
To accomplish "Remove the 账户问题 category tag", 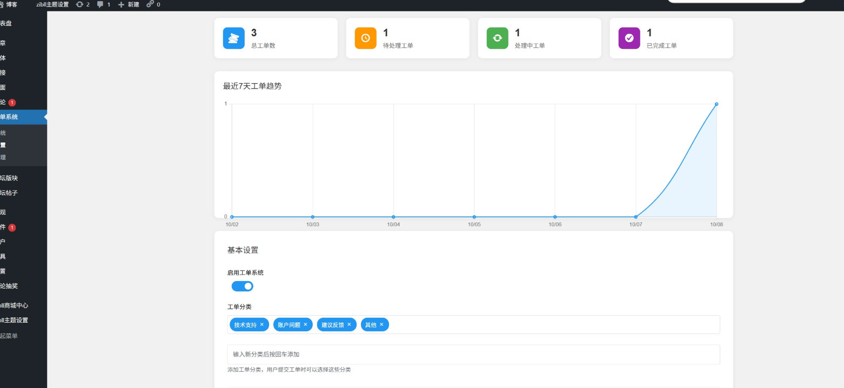I will pos(305,324).
